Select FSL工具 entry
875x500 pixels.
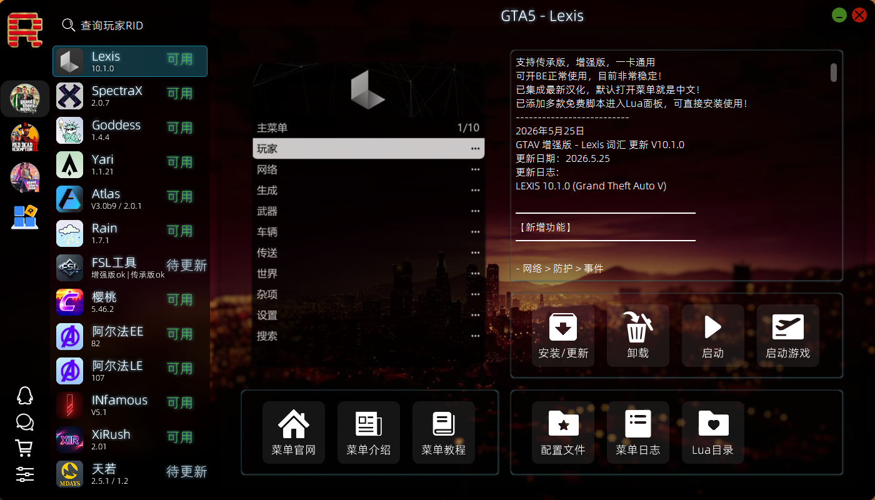pos(130,267)
